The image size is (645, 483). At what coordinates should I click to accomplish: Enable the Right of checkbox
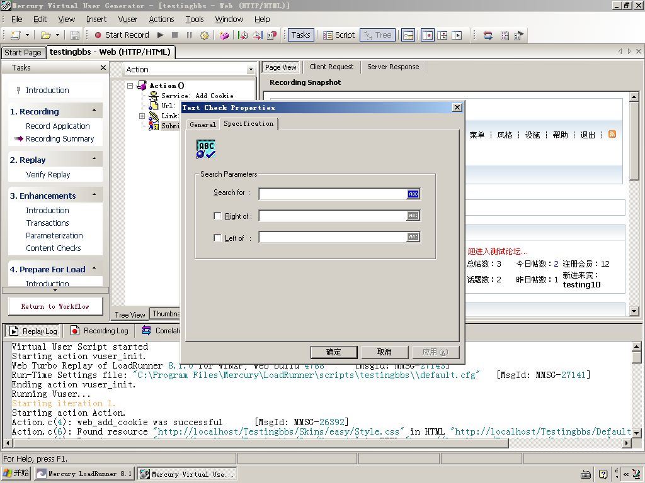click(x=217, y=216)
